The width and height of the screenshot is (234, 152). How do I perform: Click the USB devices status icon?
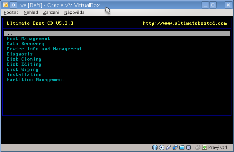coord(168,148)
